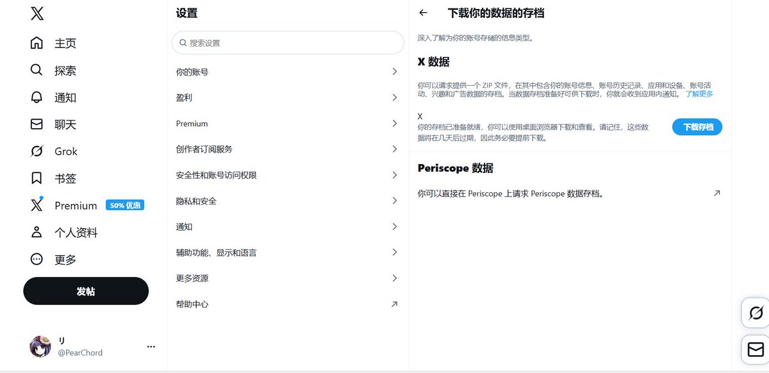Click the X logo at top left
The height and width of the screenshot is (373, 769).
click(x=37, y=14)
